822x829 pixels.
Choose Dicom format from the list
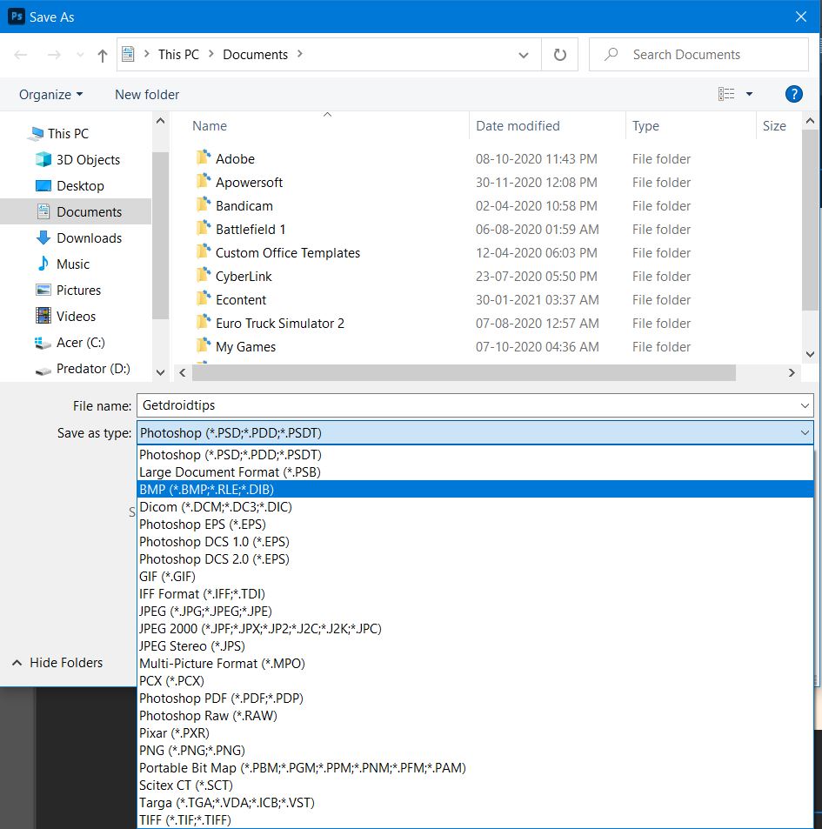475,507
